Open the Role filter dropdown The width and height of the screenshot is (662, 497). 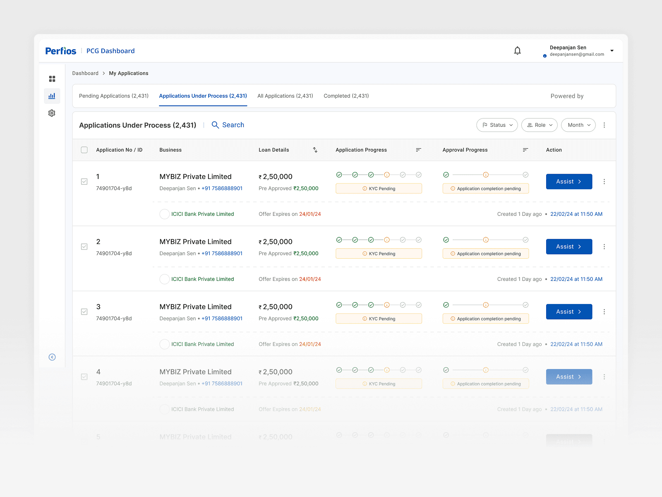540,125
